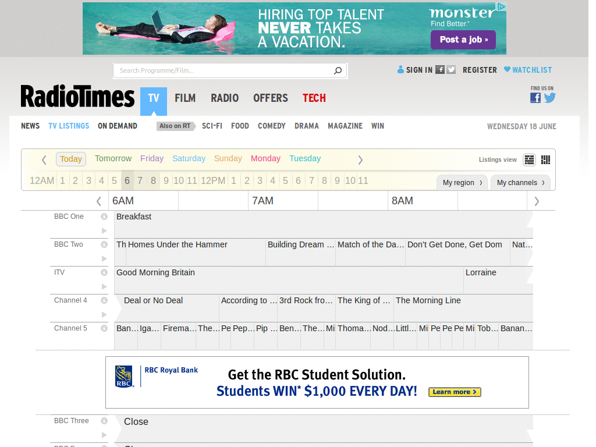
Task: Jump to 9 AM on the hour strip
Action: coord(166,180)
